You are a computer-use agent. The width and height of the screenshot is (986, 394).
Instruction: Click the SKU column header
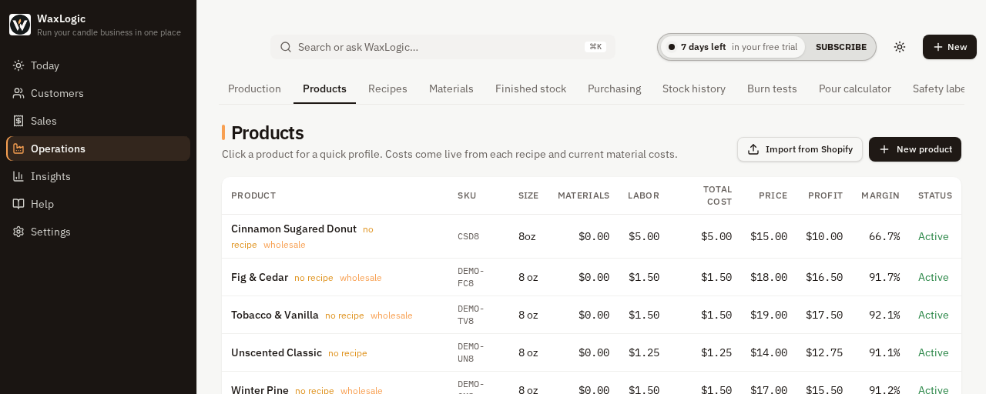(x=467, y=195)
